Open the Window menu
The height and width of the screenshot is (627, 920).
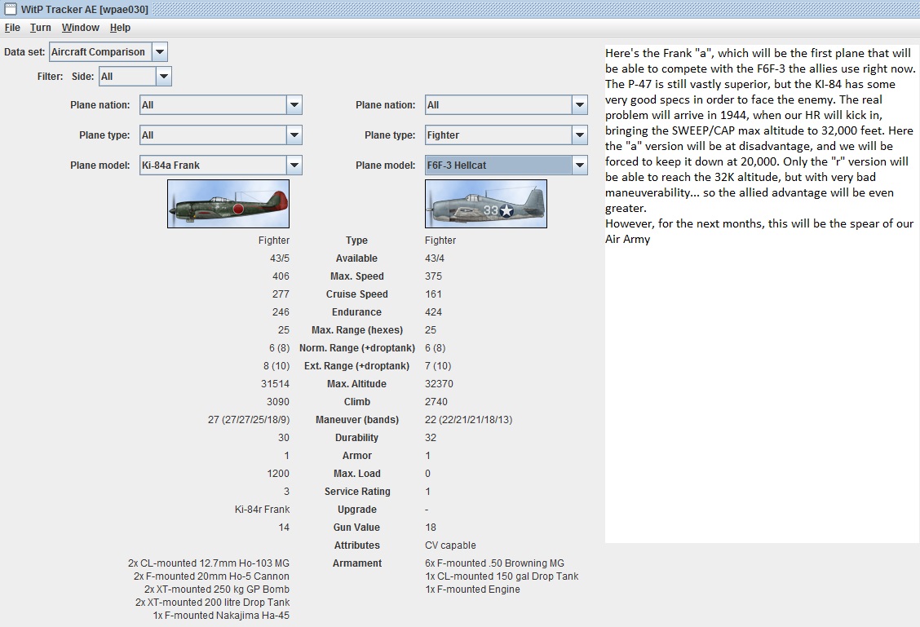pos(81,28)
